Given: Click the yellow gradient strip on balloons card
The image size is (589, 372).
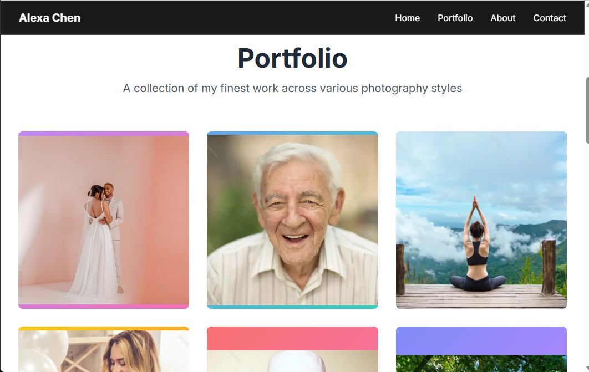Looking at the screenshot, I should (103, 328).
